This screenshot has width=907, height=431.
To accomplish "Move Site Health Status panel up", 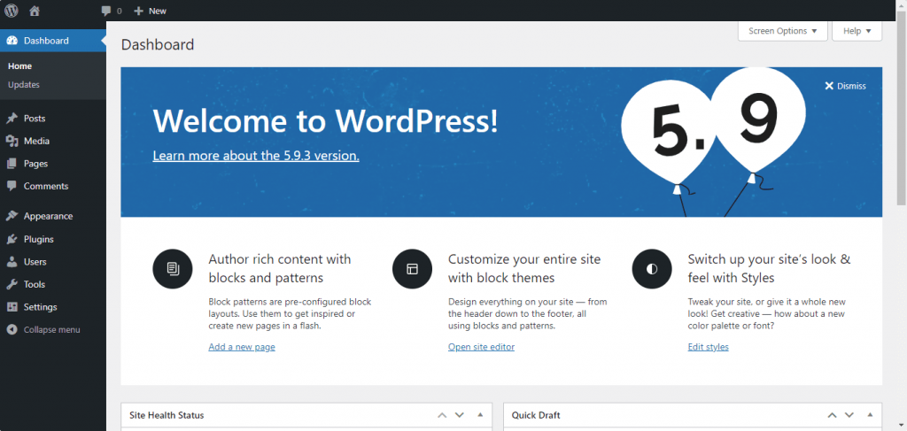I will tap(442, 415).
